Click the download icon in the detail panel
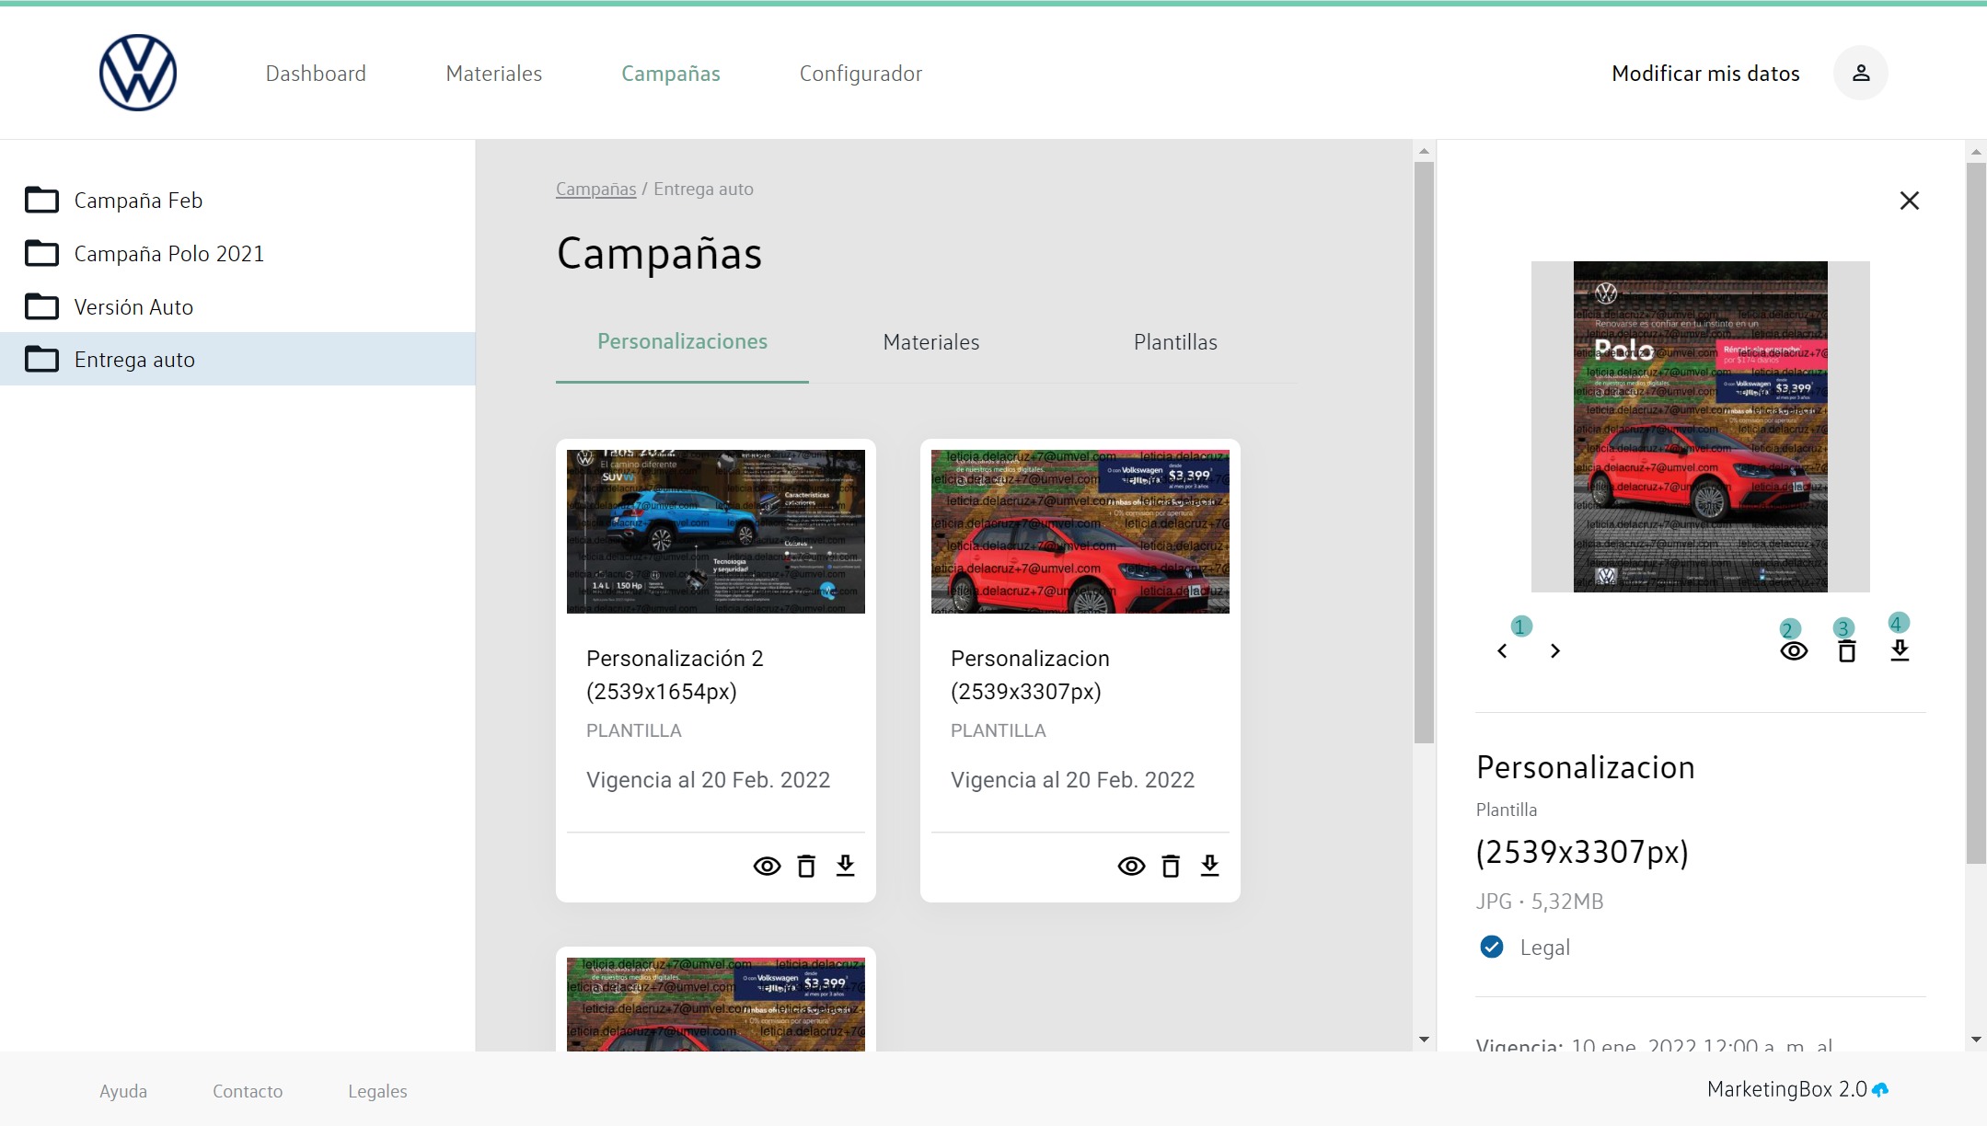Screen dimensions: 1987x1126 (1900, 651)
